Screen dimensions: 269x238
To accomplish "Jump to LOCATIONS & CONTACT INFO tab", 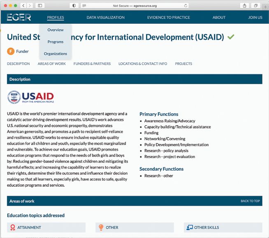I will [143, 64].
